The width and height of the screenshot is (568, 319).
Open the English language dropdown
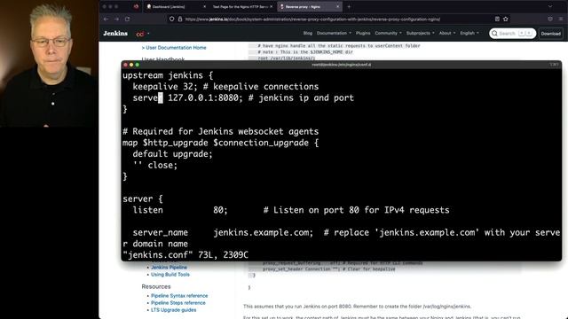pyautogui.click(x=469, y=33)
